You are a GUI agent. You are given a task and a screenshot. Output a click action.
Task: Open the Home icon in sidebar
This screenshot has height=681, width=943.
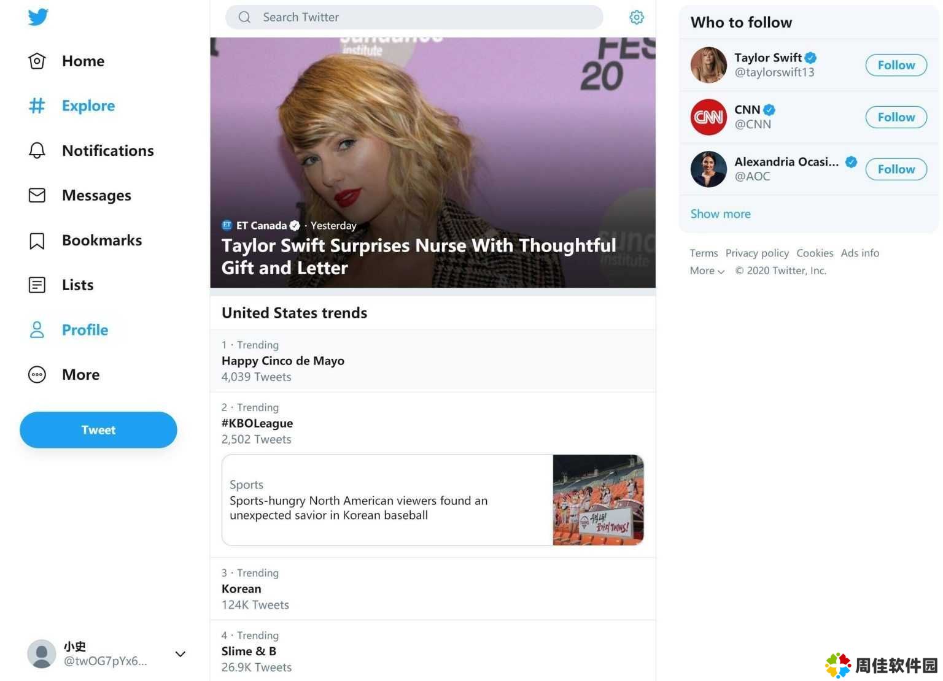pos(37,61)
